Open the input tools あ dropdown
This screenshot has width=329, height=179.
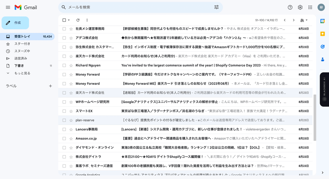coord(304,20)
